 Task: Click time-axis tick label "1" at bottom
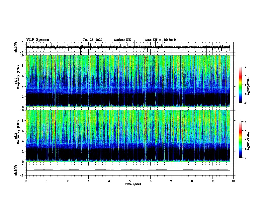point(47,181)
